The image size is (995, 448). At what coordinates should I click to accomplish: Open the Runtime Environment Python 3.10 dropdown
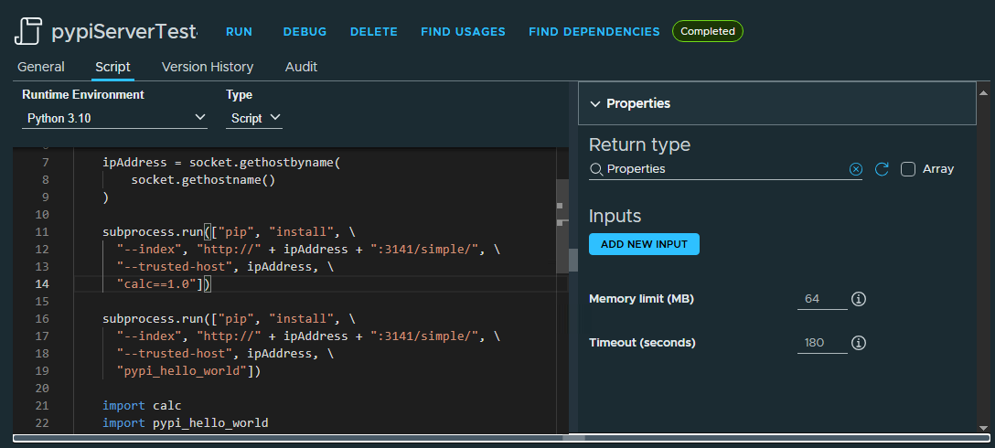coord(115,118)
